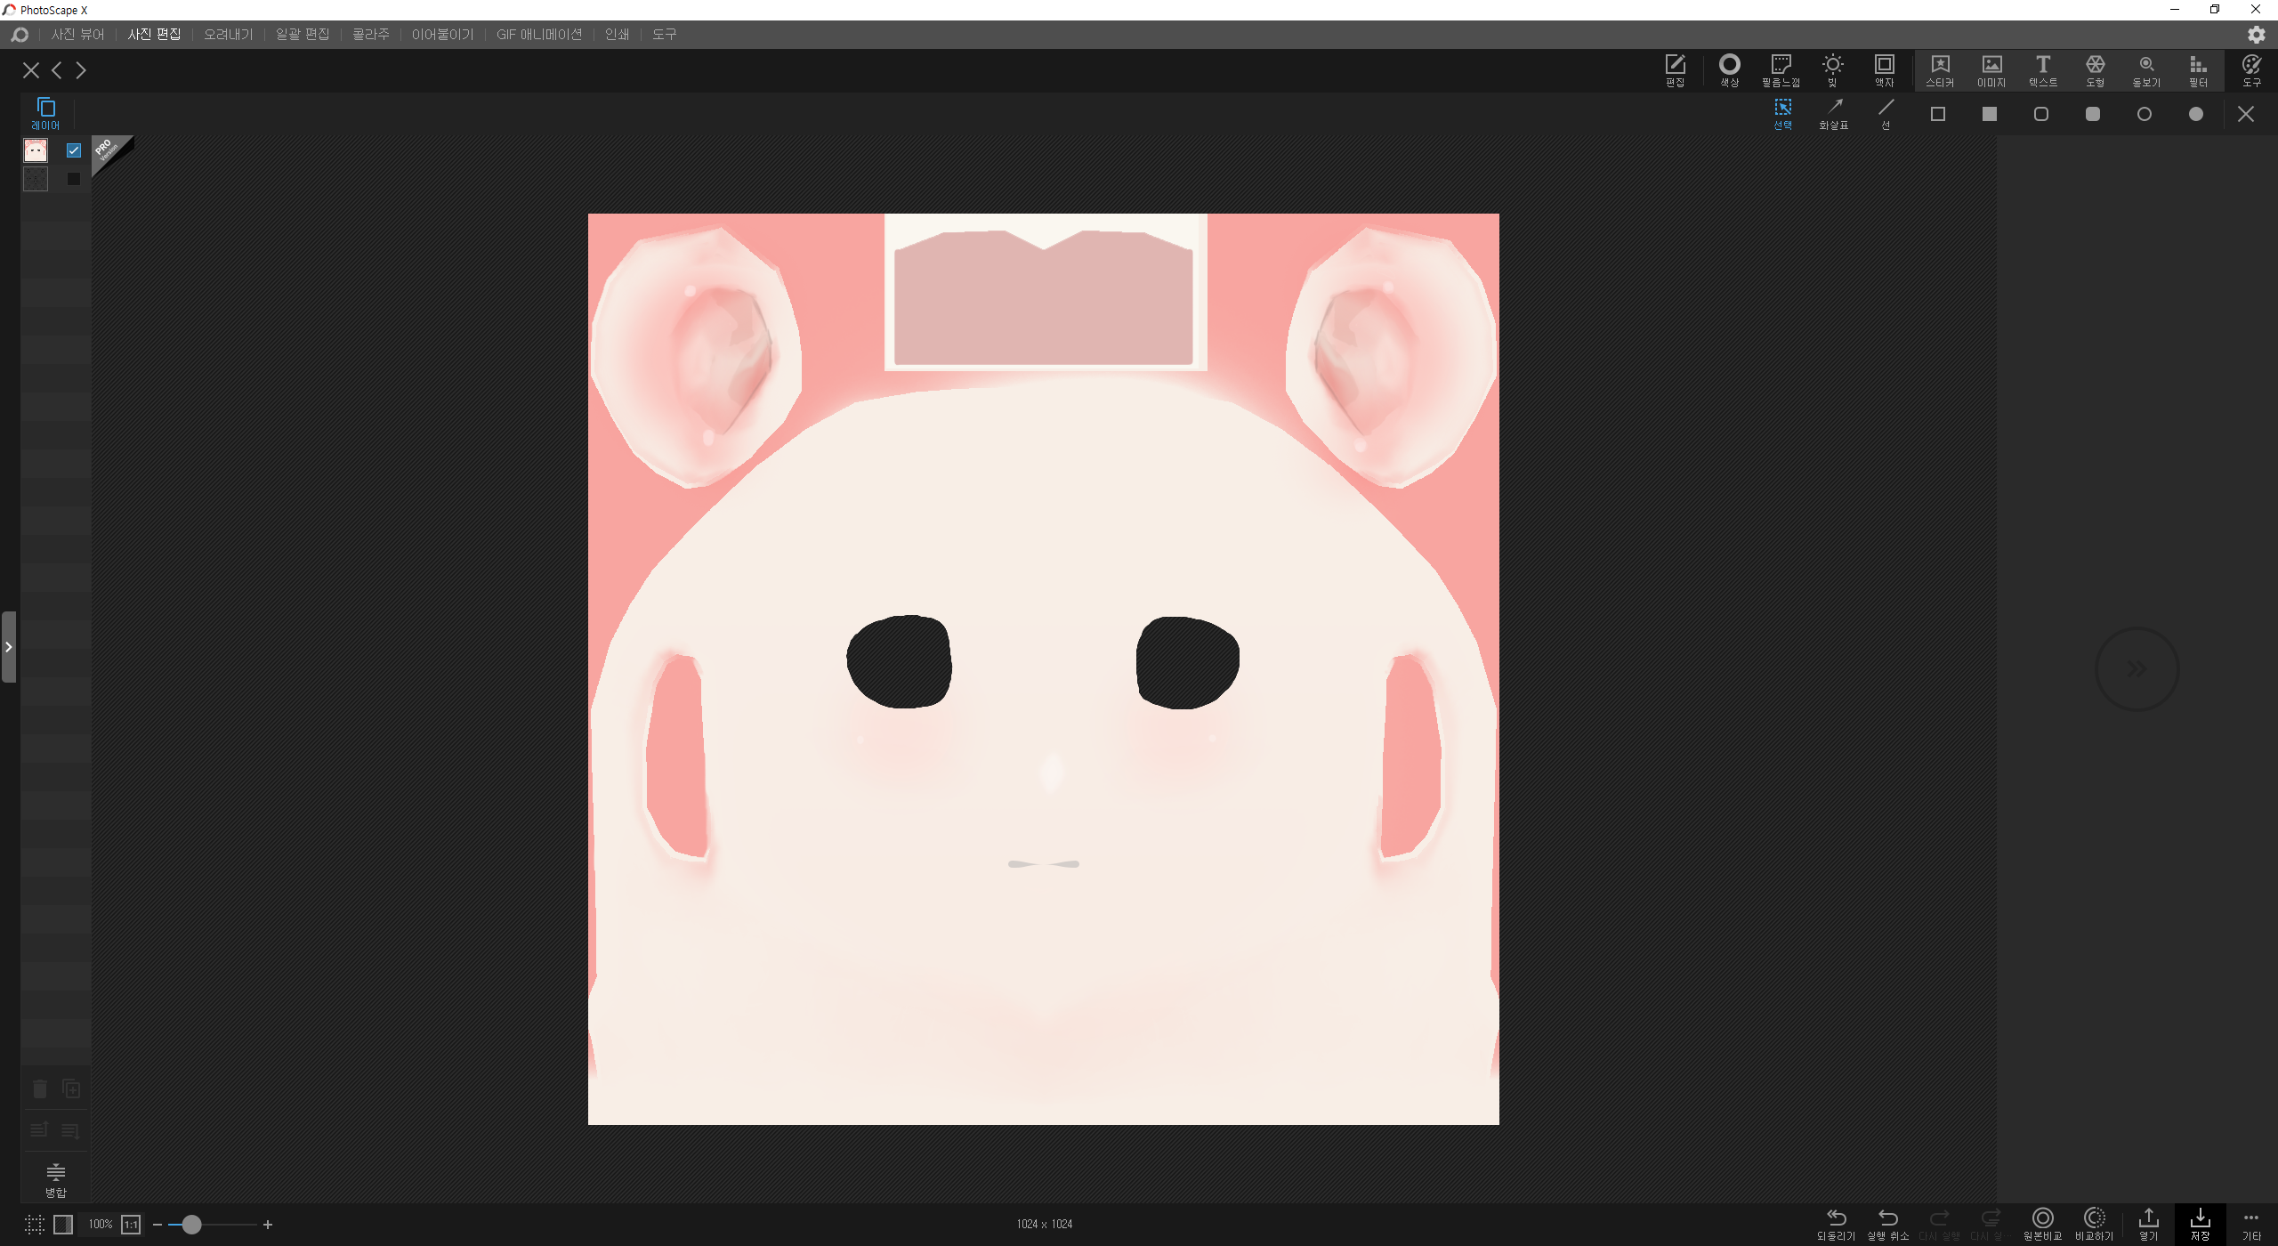
Task: Open the 기타 (More) options menu
Action: tap(2251, 1223)
